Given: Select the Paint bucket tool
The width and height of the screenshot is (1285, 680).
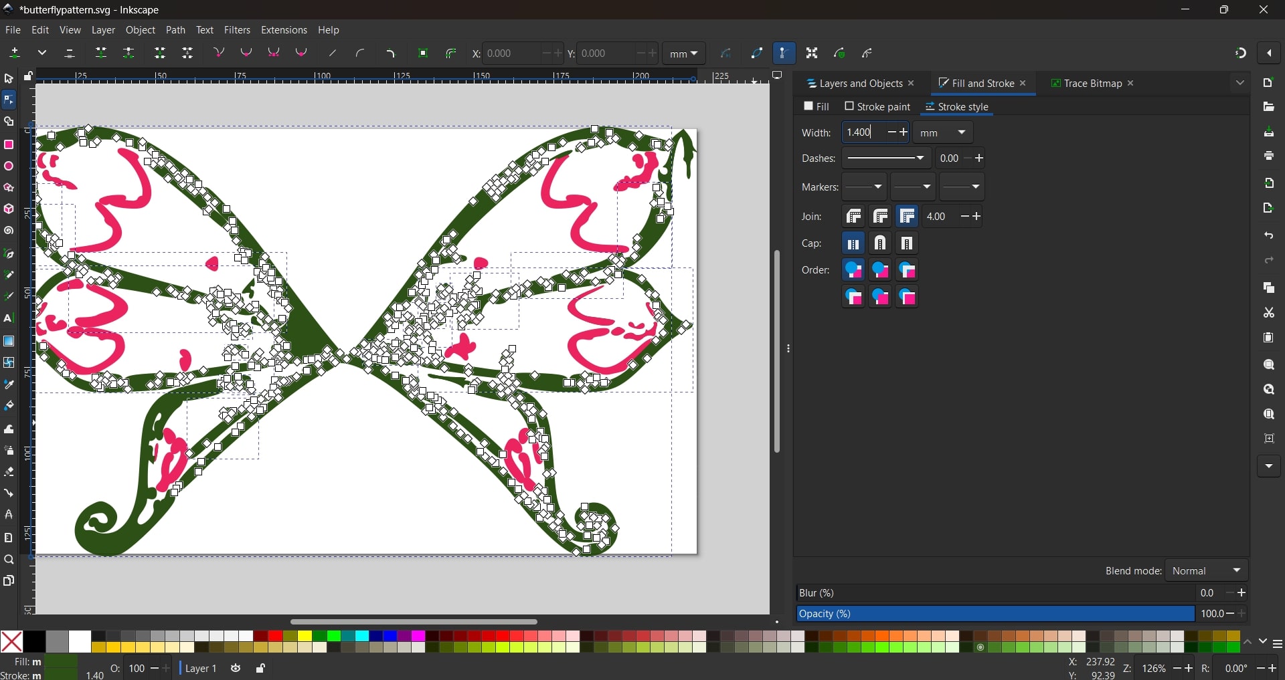Looking at the screenshot, I should (x=9, y=406).
